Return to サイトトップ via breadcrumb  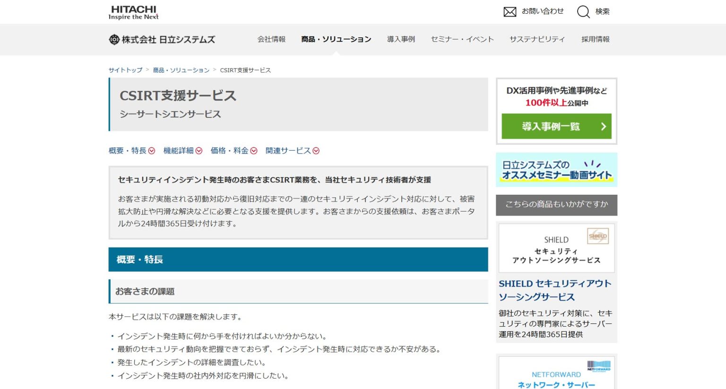click(x=124, y=70)
